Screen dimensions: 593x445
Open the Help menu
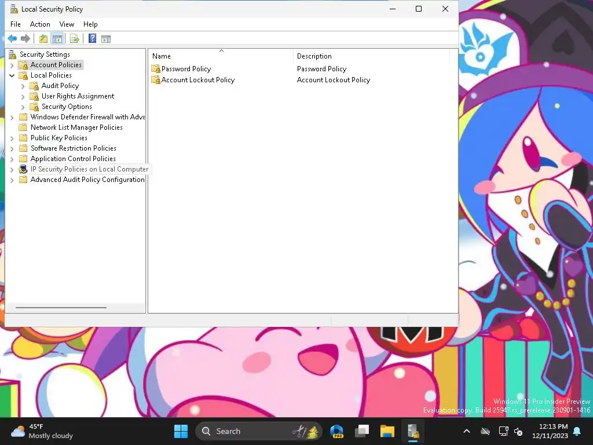pyautogui.click(x=90, y=24)
